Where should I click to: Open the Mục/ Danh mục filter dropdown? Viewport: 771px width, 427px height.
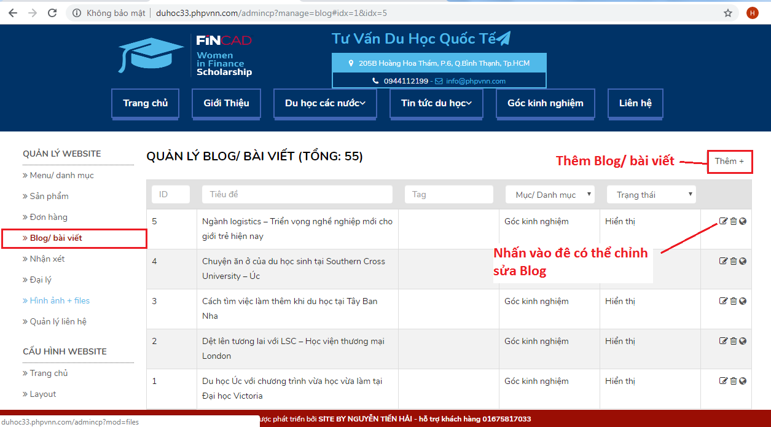tap(550, 195)
